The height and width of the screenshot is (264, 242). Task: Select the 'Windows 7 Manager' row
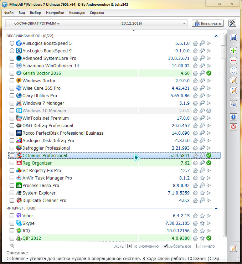114,103
